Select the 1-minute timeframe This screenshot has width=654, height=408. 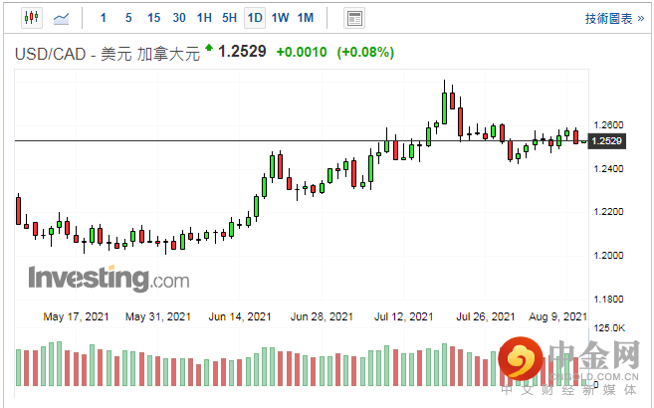(x=105, y=18)
